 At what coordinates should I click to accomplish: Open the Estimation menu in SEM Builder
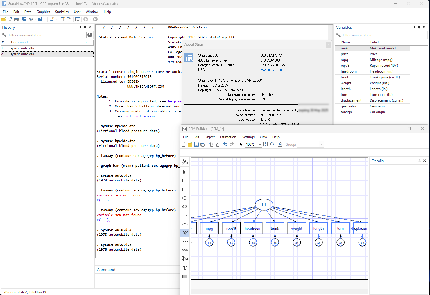[x=228, y=137]
